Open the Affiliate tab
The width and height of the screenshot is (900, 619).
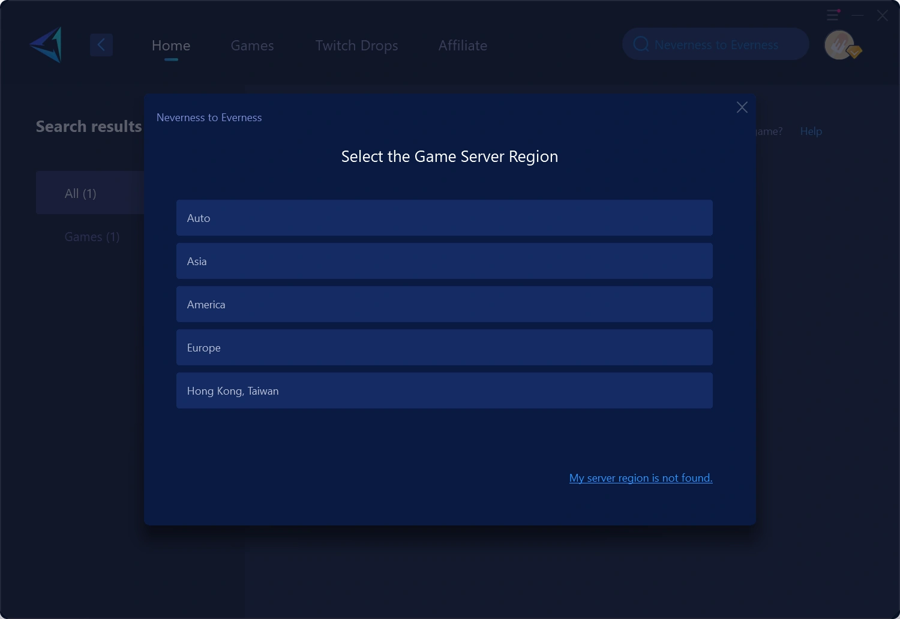point(463,46)
